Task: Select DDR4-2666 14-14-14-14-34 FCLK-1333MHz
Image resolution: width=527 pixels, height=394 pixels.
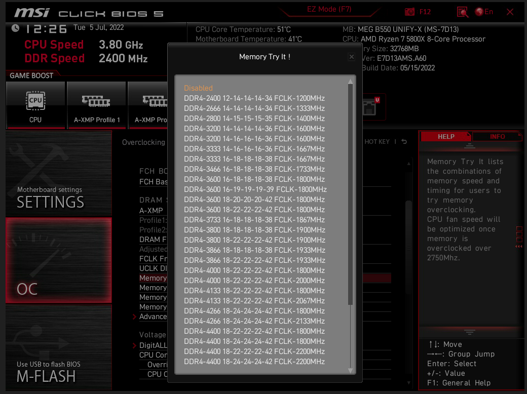Action: click(254, 108)
